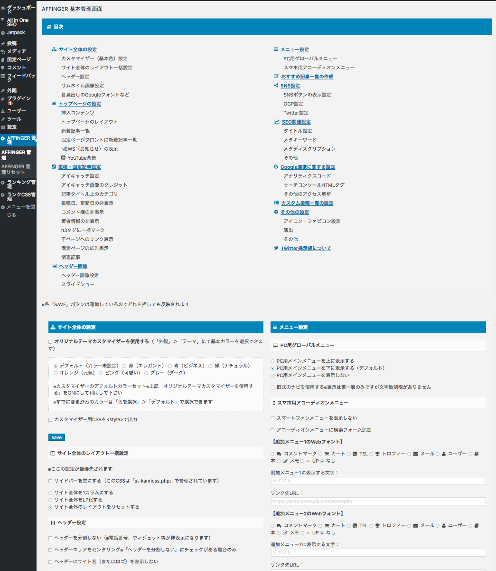Click the 追加メニュー1 link URL field
The height and width of the screenshot is (571, 496).
click(x=378, y=501)
